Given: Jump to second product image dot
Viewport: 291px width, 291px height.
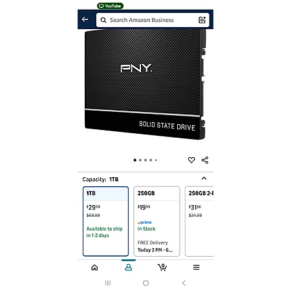Looking at the screenshot, I should click(140, 160).
